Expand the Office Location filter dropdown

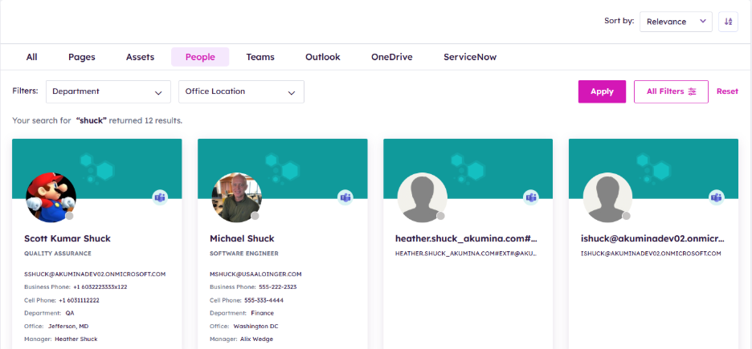pyautogui.click(x=241, y=91)
